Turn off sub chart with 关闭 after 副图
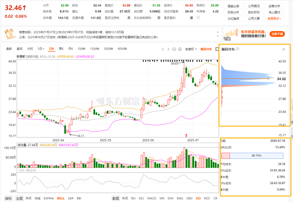Image resolution: width=293 pixels, height=202 pixels. 125,198
